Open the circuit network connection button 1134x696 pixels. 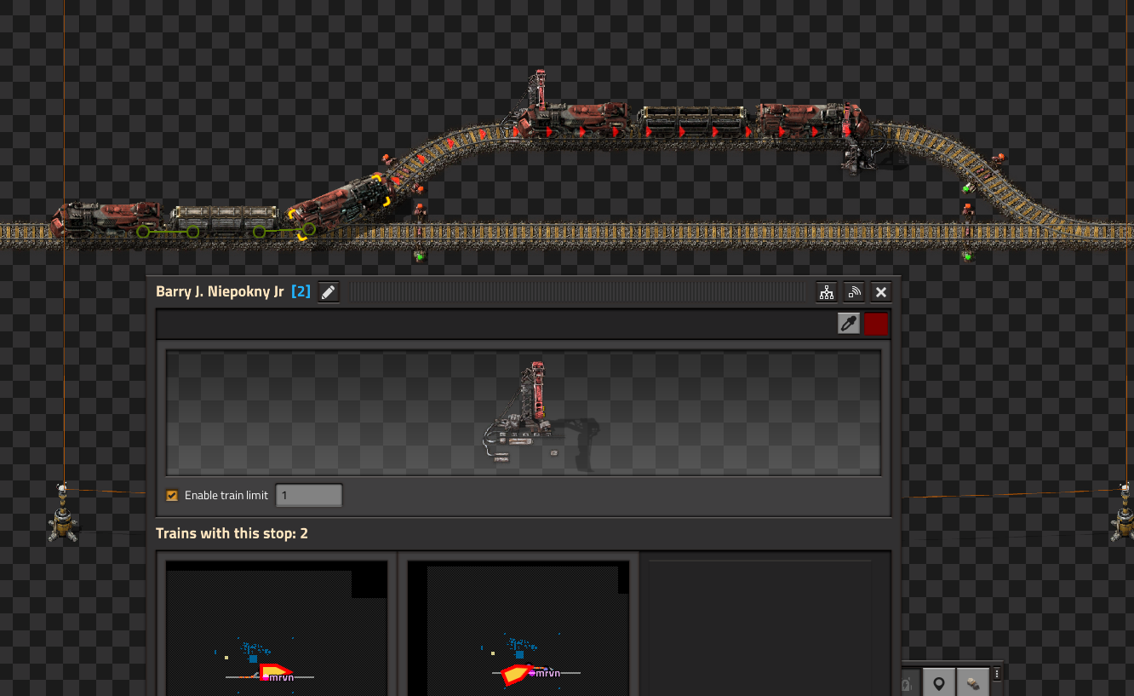click(826, 292)
